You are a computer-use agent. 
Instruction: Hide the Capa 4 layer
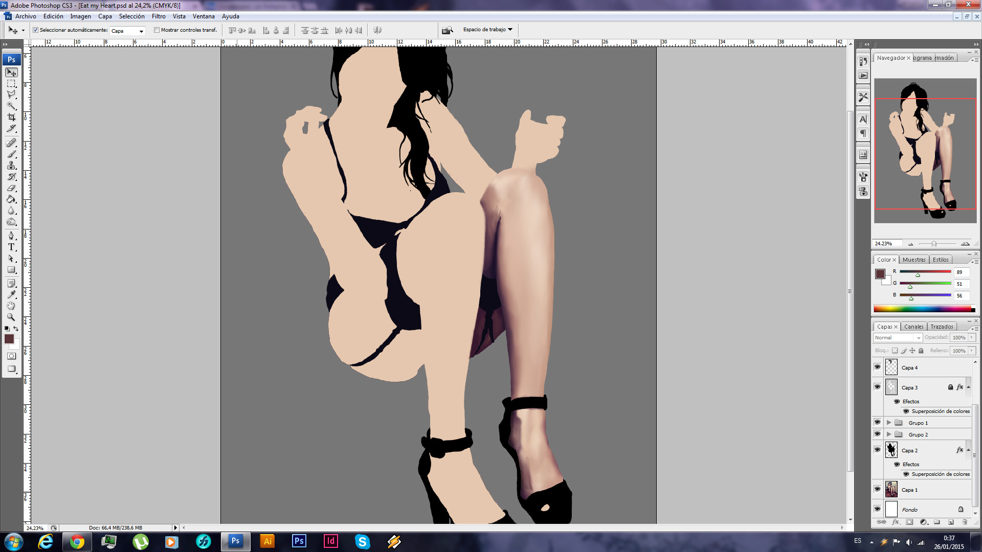[x=877, y=367]
